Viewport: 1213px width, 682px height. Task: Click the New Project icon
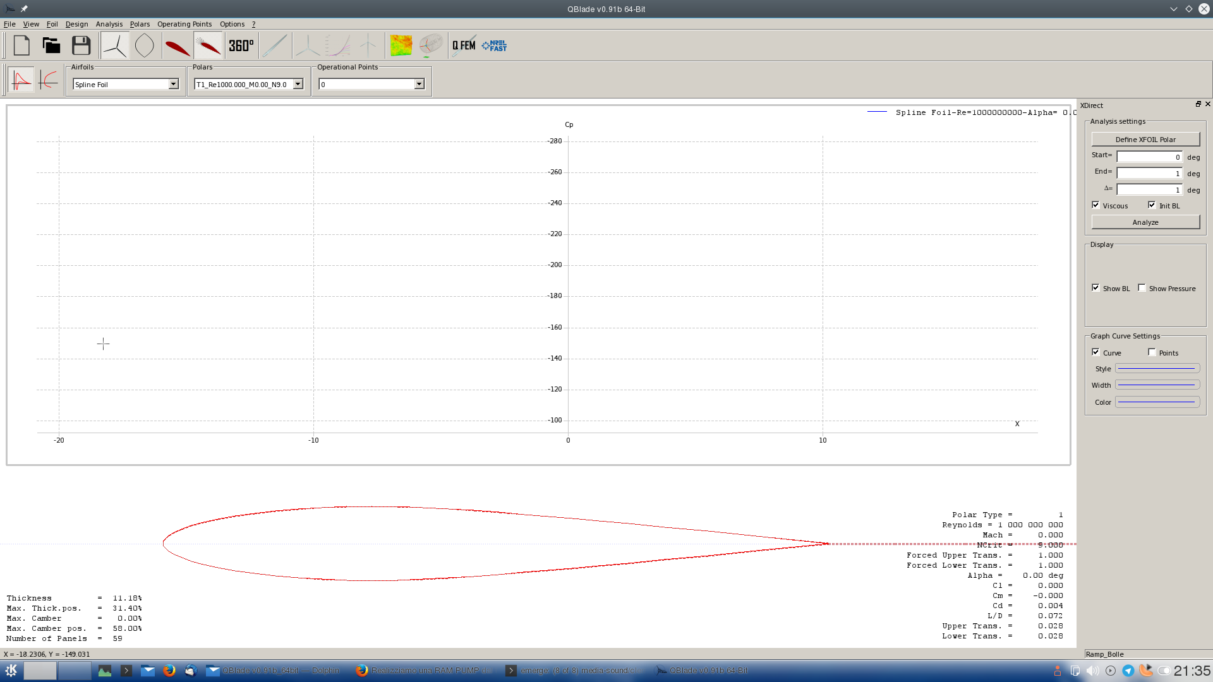pos(21,45)
